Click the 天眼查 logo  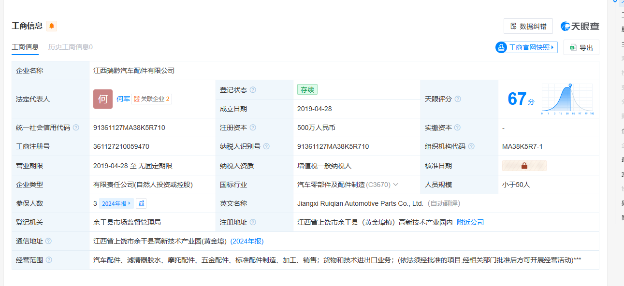click(x=580, y=26)
